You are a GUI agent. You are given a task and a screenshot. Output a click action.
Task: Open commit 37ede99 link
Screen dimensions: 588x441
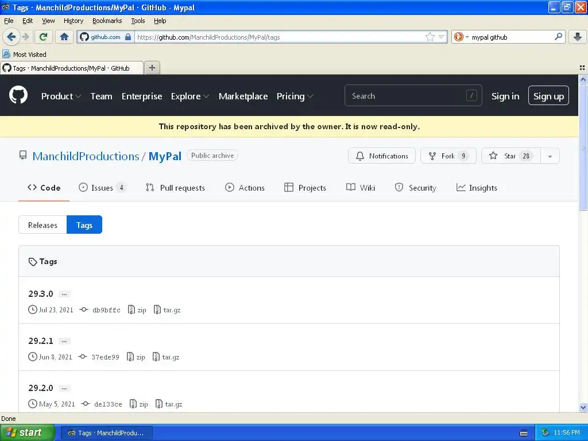pyautogui.click(x=106, y=357)
